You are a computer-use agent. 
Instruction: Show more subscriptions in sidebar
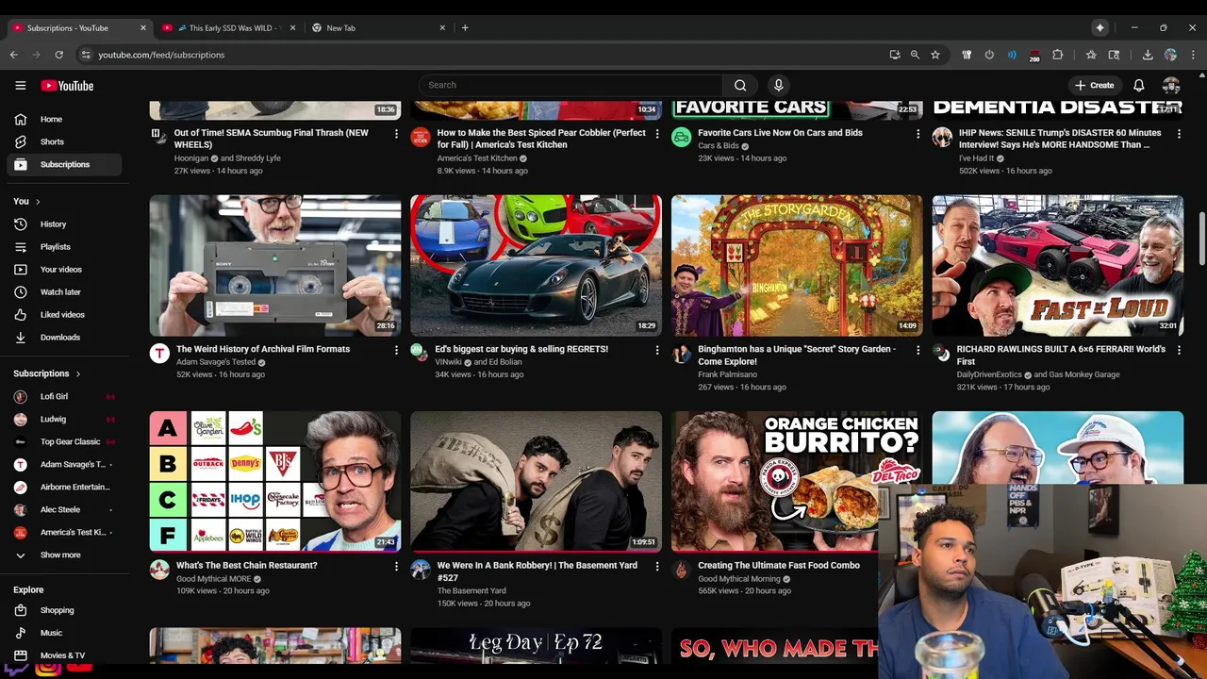pos(64,555)
